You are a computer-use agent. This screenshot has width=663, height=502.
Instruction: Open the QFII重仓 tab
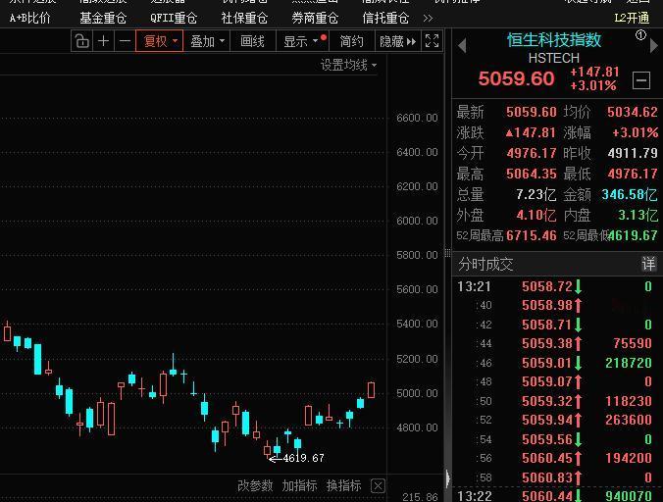click(174, 18)
